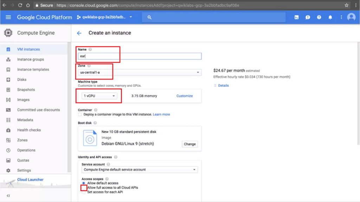Follow the Learn more container link
Image resolution: width=360 pixels, height=202 pixels.
click(x=161, y=114)
